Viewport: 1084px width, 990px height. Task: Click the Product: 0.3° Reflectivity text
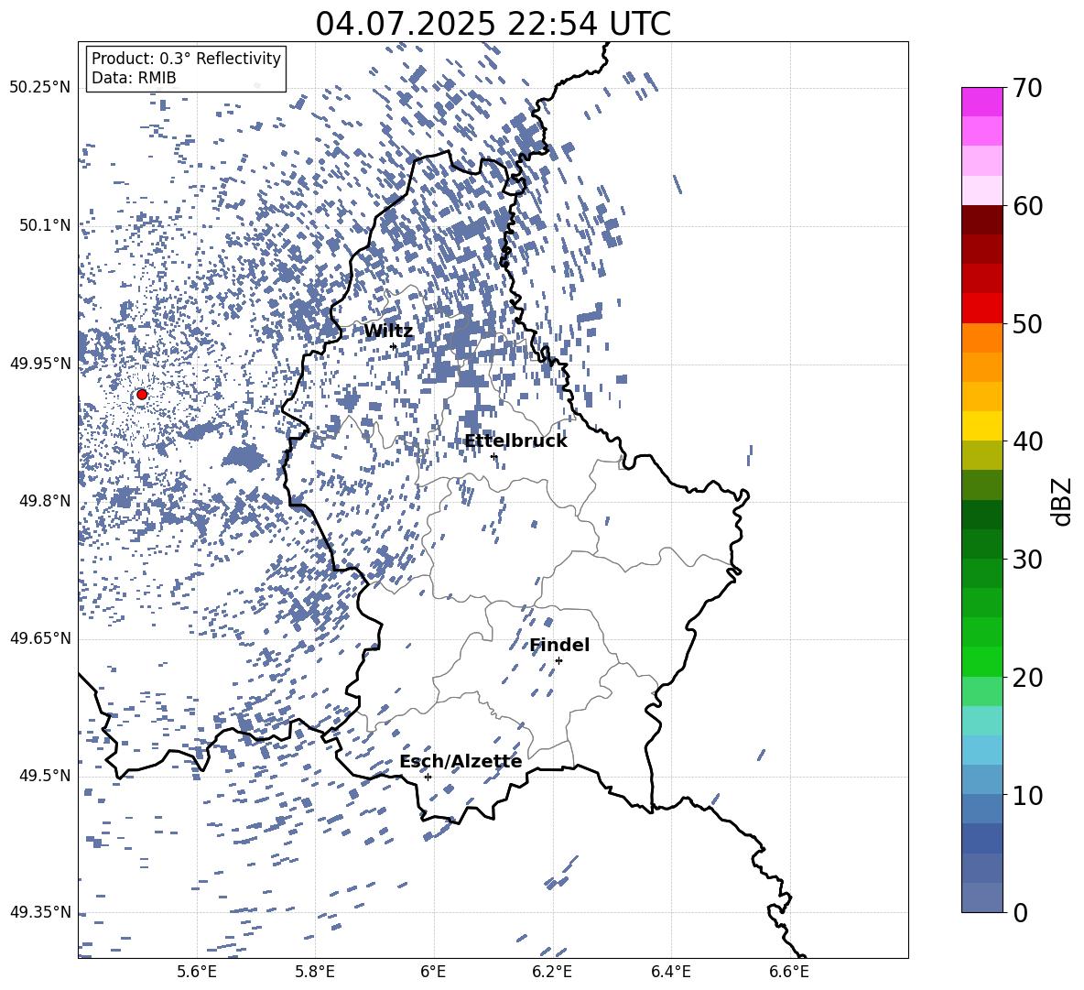pyautogui.click(x=187, y=59)
